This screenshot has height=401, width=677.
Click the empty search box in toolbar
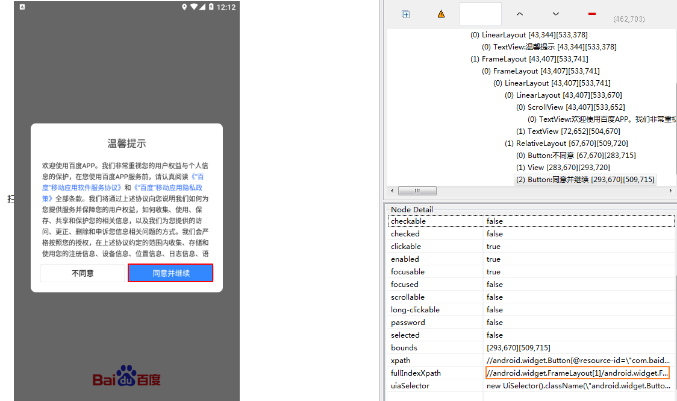pos(481,14)
